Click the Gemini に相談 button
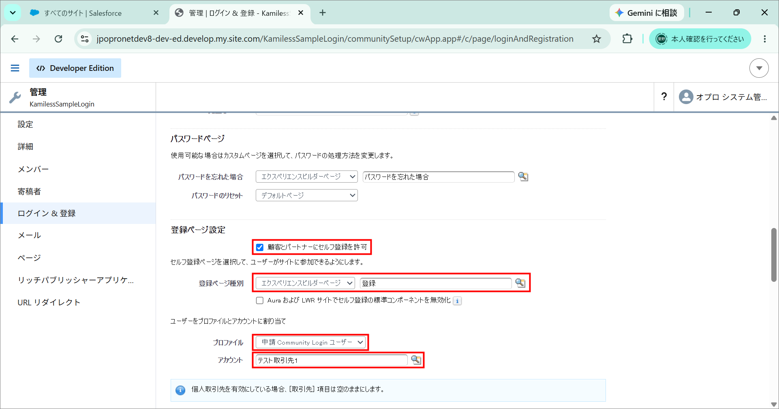Screen dimensions: 779x409 646,13
